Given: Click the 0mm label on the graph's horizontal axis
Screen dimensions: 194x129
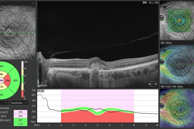Looking at the screenshot, I should 37,125.
